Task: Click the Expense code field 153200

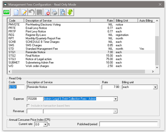Action: coord(35,99)
